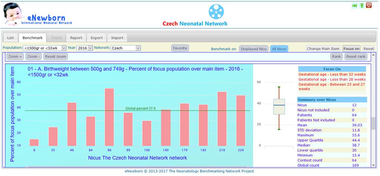Open the List tab

(10, 38)
